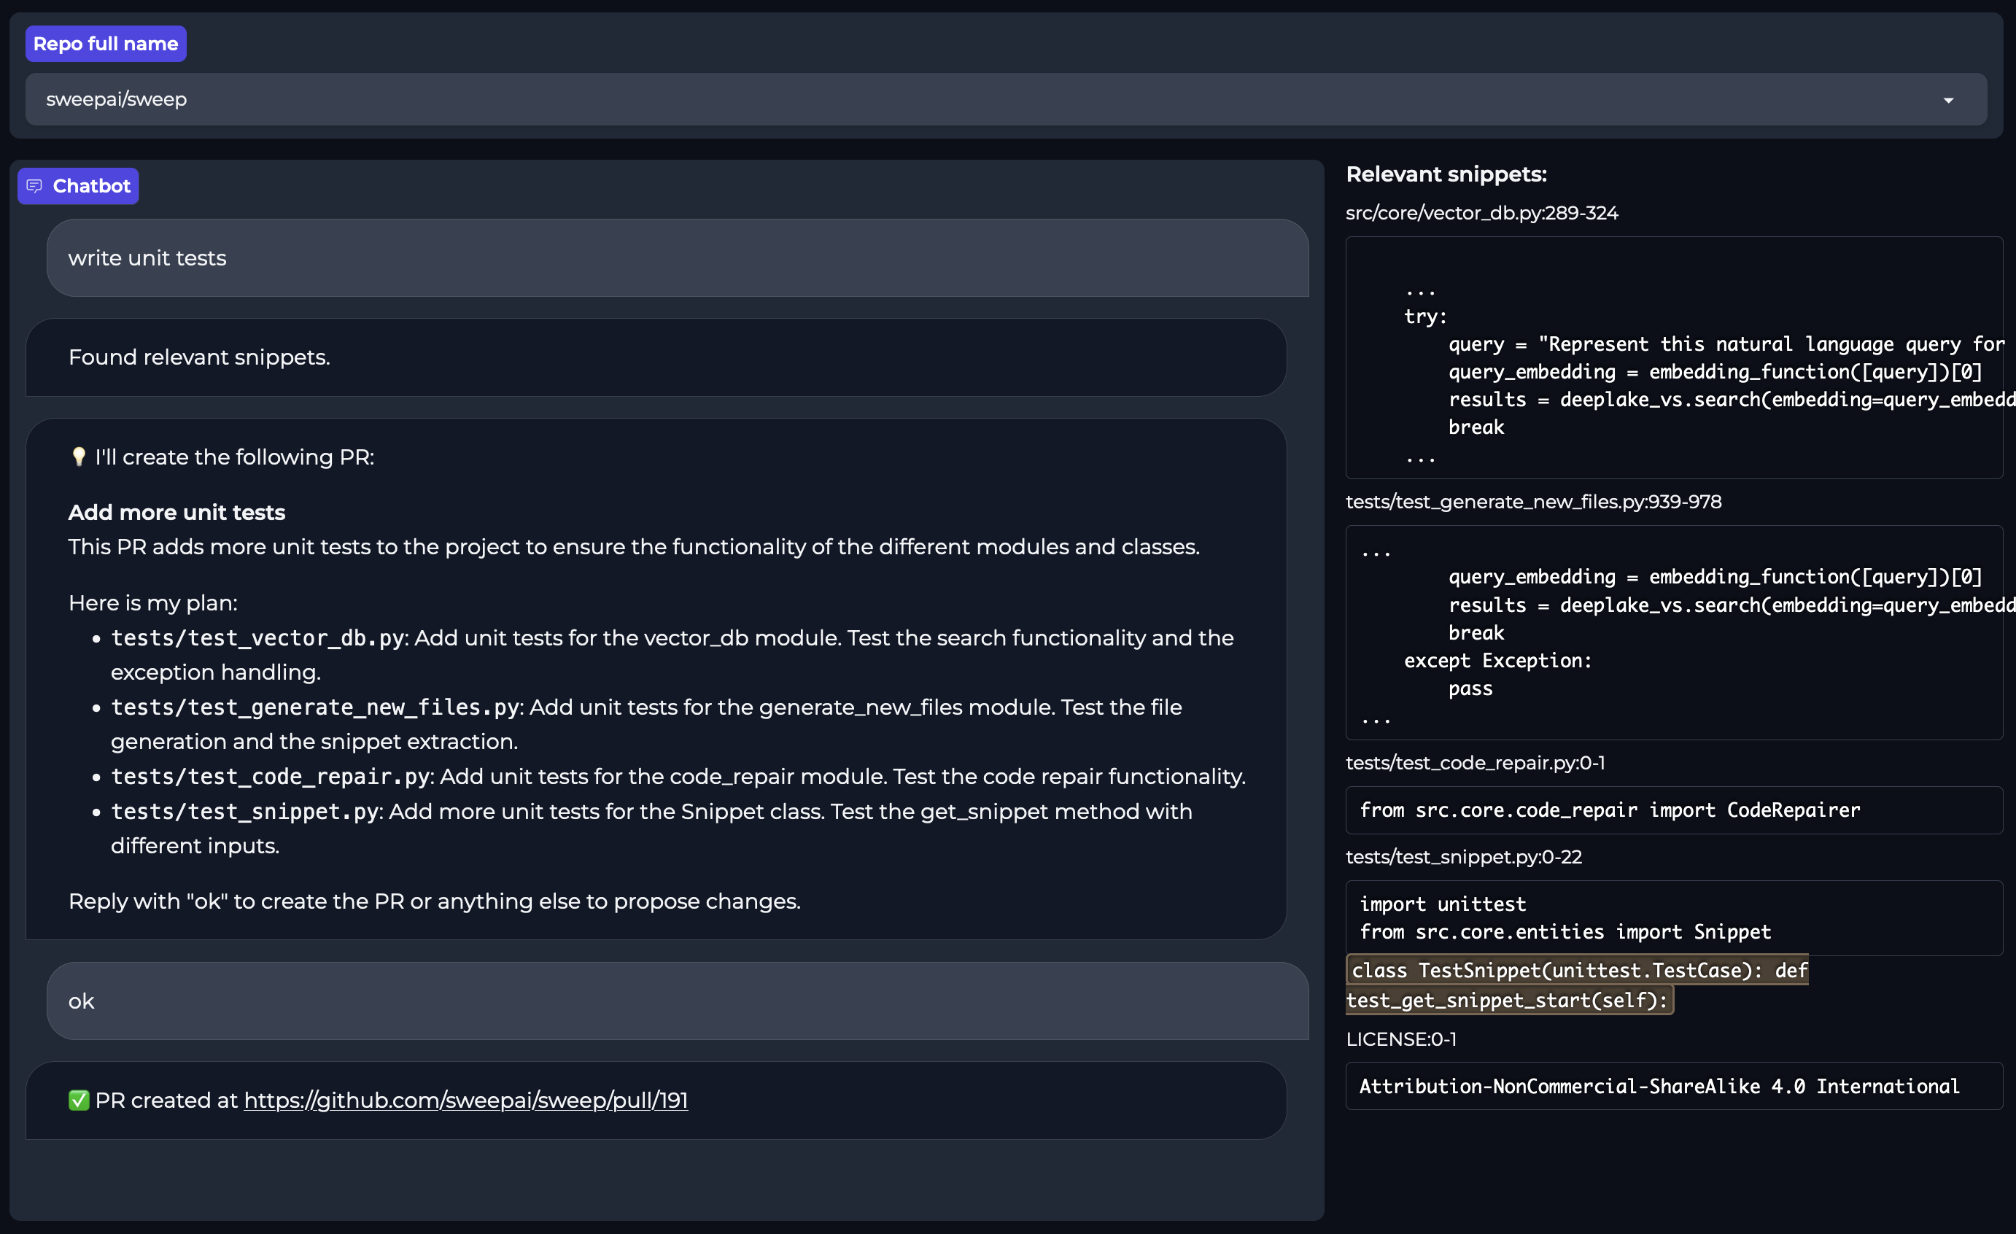Click the 'from src.core.code_repair import CodeRepairer' code
Image resolution: width=2016 pixels, height=1234 pixels.
1609,810
